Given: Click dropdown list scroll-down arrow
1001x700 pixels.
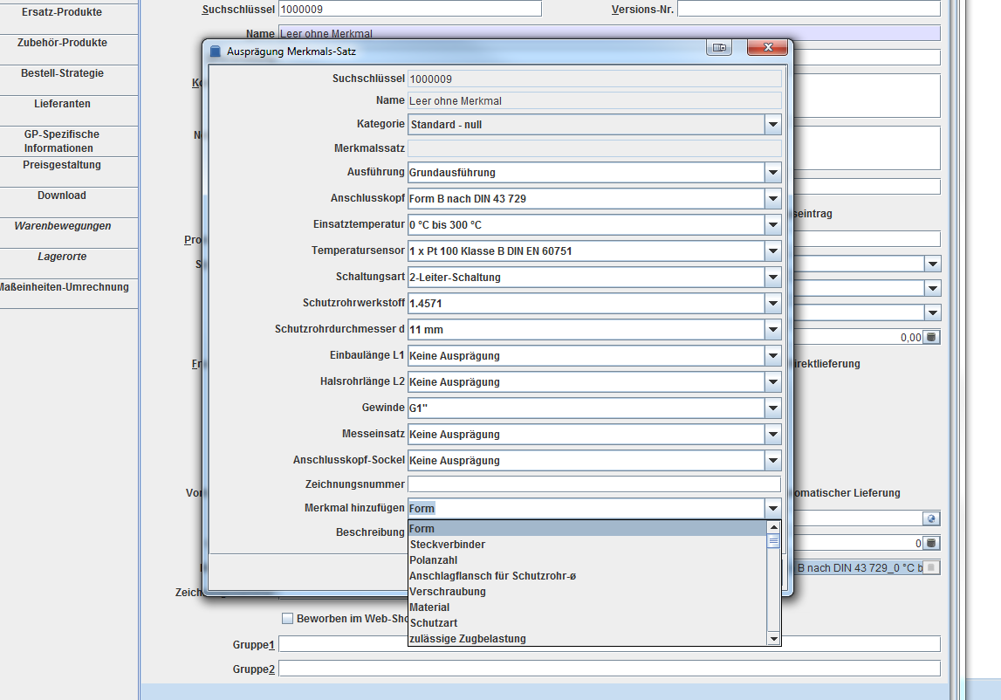Looking at the screenshot, I should point(772,639).
